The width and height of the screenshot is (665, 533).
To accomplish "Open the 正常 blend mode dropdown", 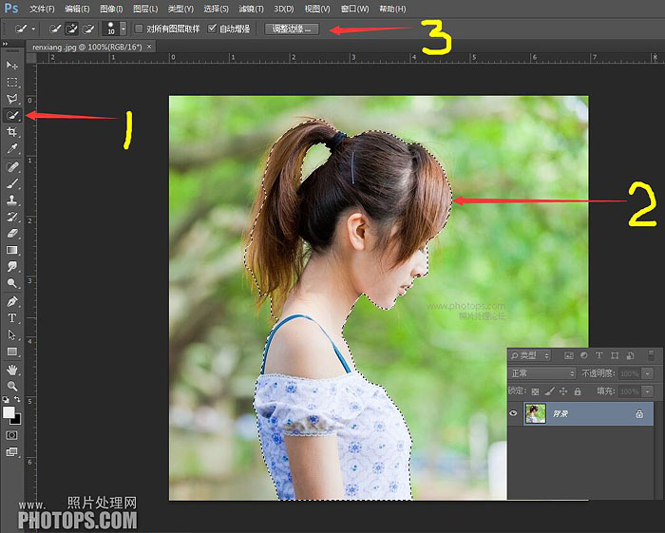I will (x=542, y=373).
